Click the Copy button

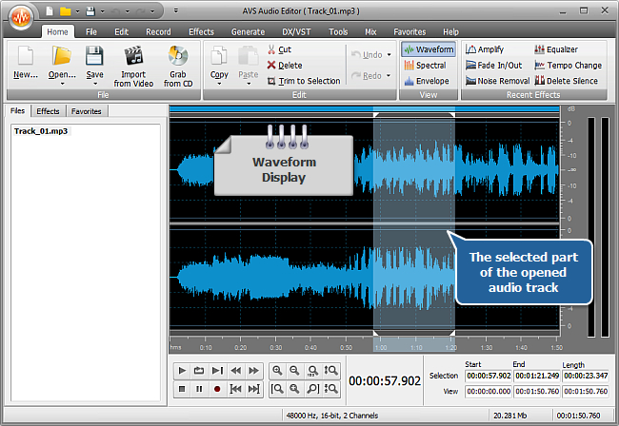tap(219, 61)
